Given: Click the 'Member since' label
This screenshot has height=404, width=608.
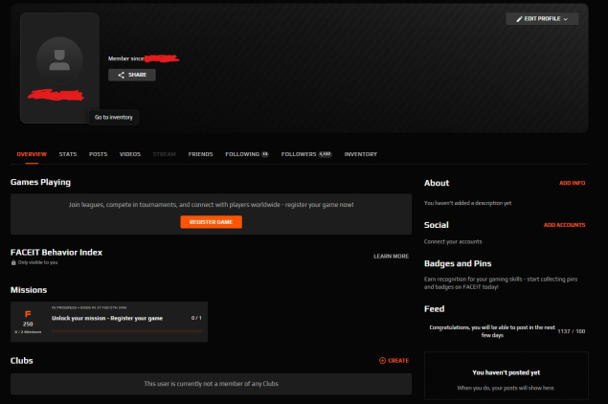Looking at the screenshot, I should point(125,58).
